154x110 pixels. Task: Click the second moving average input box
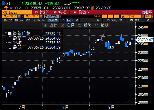coord(110,17)
